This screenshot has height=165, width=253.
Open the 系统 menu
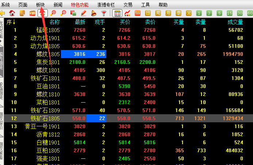point(5,5)
